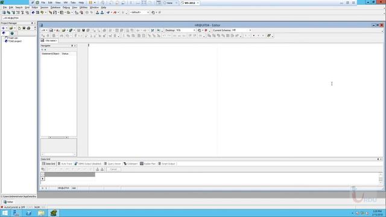386x217 pixels.
Task: Click the Navigator lower pane horizontal scrollbar
Action: [x=59, y=155]
